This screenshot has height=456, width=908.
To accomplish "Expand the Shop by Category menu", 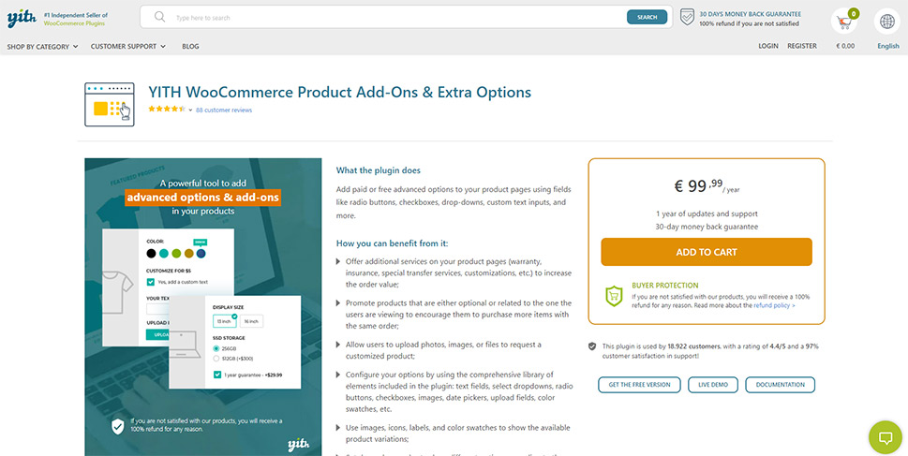I will tap(42, 46).
